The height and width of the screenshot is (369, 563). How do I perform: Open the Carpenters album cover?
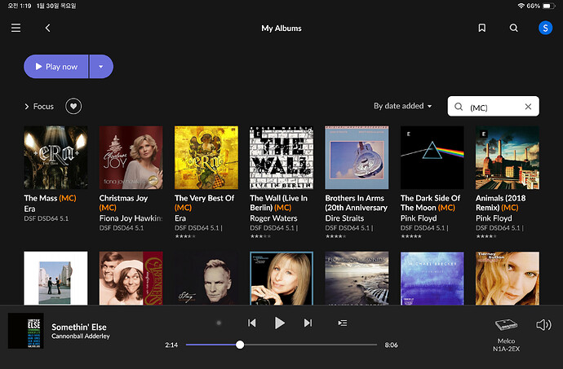coord(131,279)
